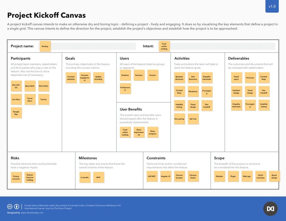
Task: Select the Stackup sticky note
Action: [x=45, y=46]
